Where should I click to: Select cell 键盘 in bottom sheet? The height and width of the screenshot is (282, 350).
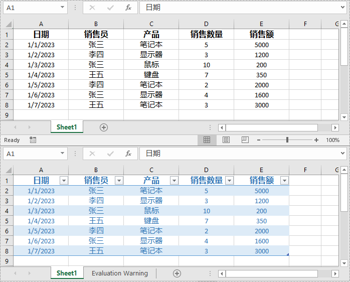click(151, 221)
